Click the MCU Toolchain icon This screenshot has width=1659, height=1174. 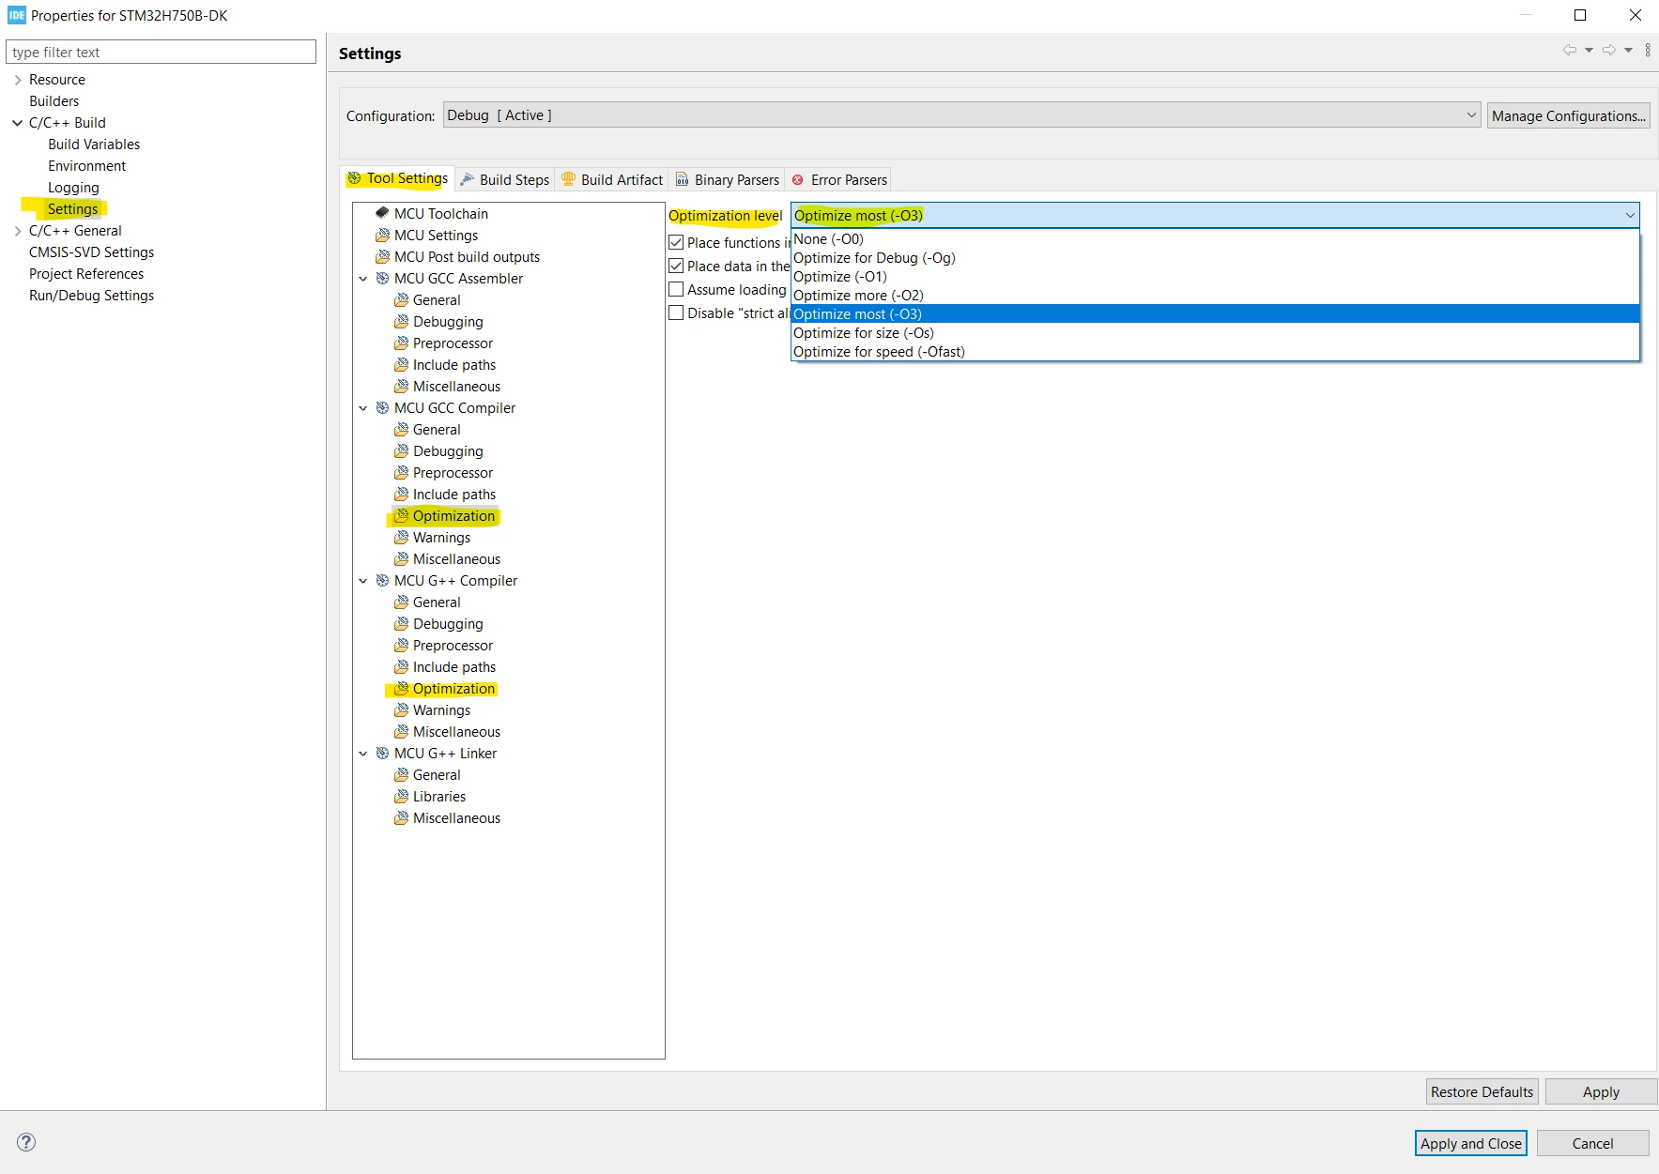pos(382,213)
